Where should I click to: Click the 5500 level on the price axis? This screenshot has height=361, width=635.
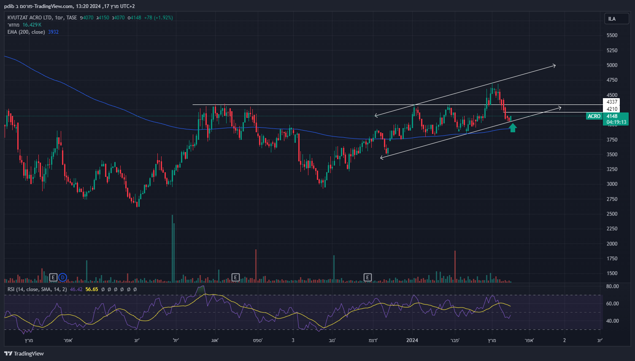click(x=612, y=35)
